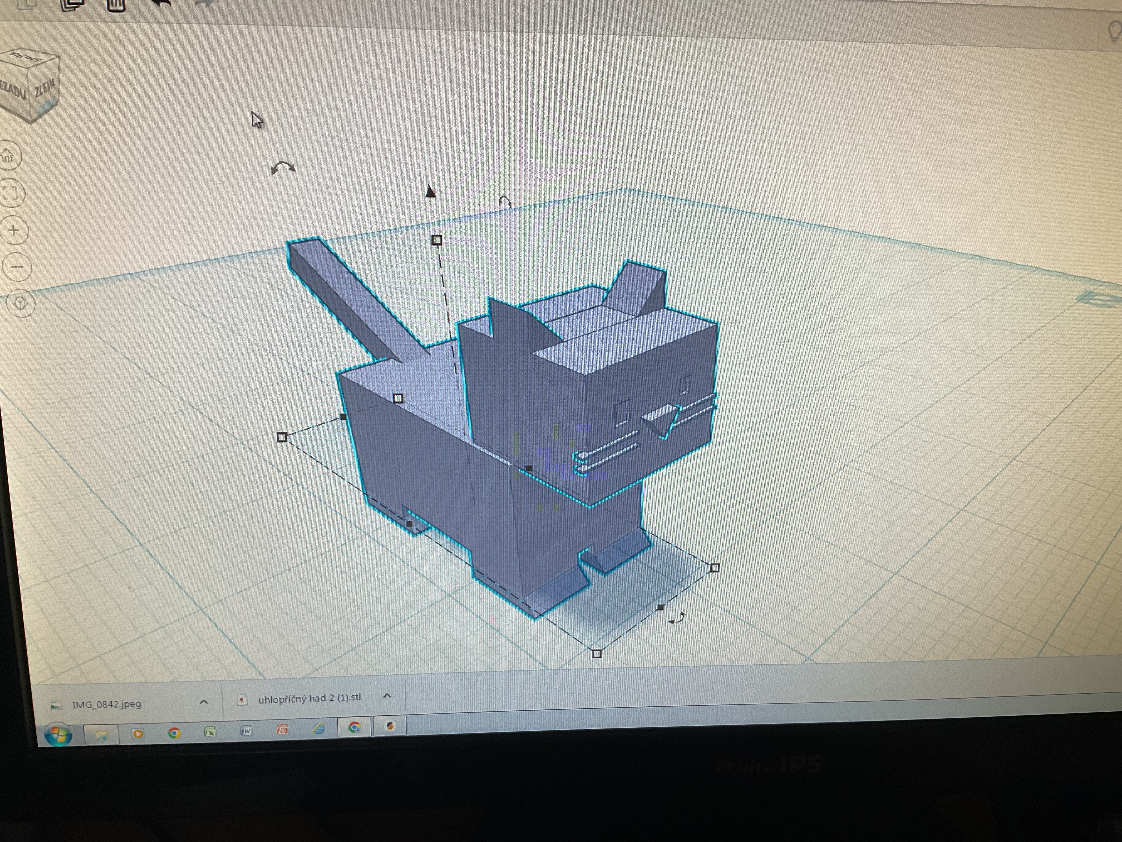
Task: Click the black lift arrow above model
Action: pyautogui.click(x=430, y=191)
